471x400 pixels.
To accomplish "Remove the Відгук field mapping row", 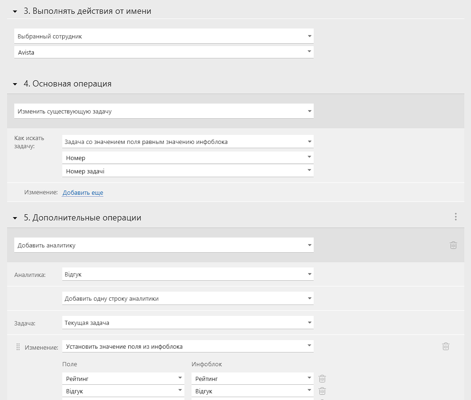I will [322, 391].
